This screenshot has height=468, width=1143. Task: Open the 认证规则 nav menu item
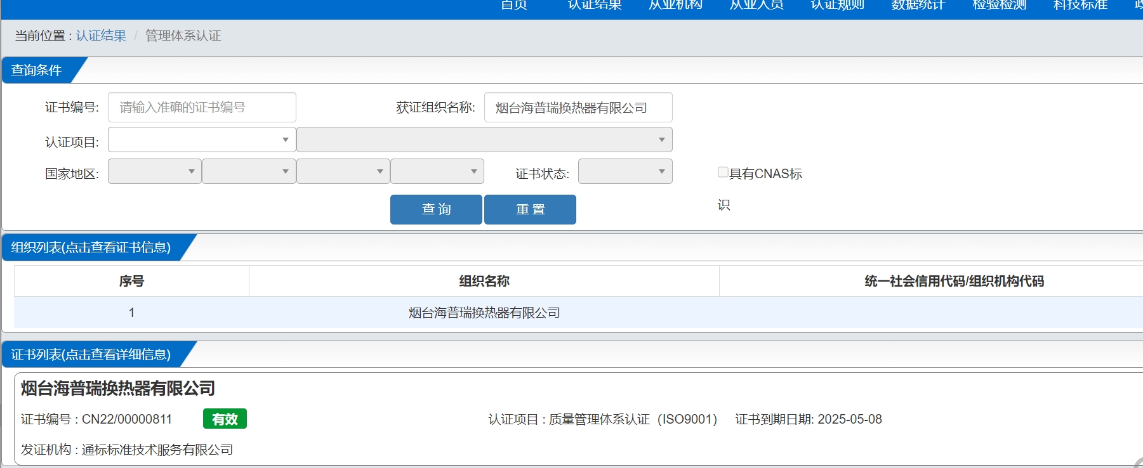[x=837, y=5]
